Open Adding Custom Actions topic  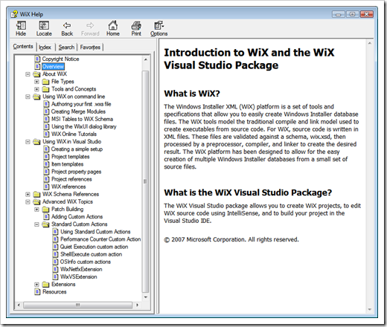[77, 217]
